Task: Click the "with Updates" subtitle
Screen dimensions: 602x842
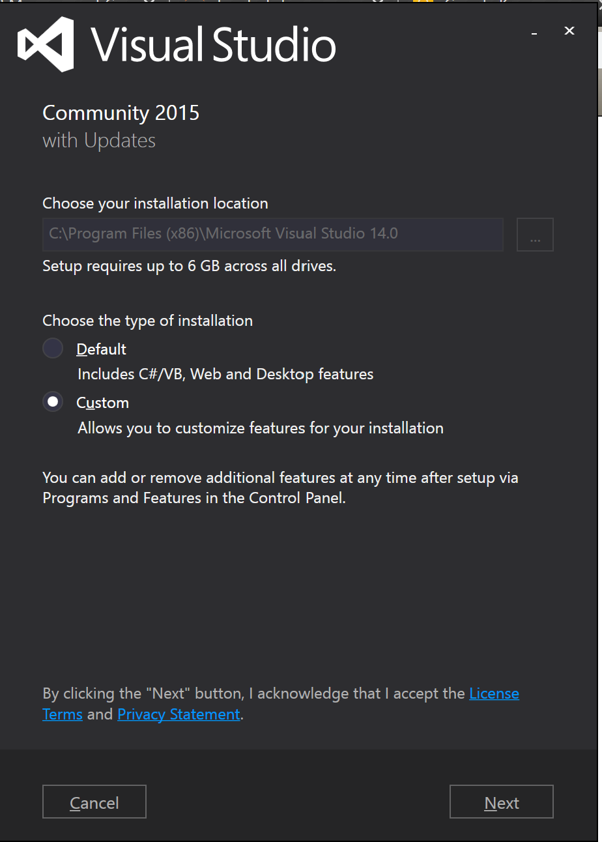Action: tap(99, 141)
